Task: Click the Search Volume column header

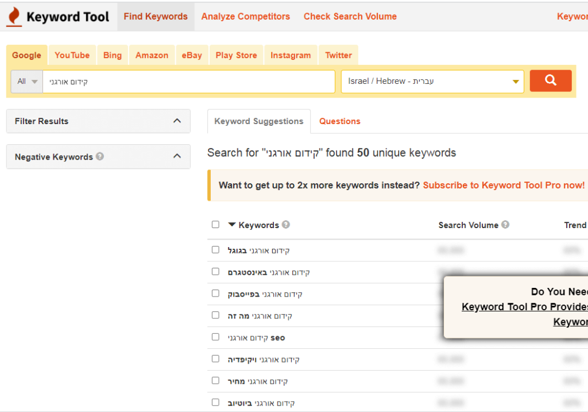Action: pos(469,225)
